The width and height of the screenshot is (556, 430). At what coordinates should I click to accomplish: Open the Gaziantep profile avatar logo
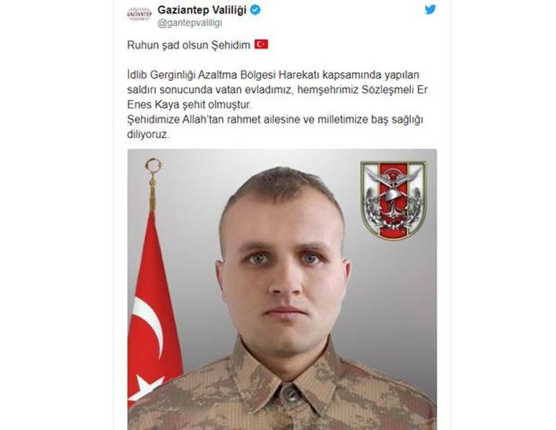(x=139, y=14)
